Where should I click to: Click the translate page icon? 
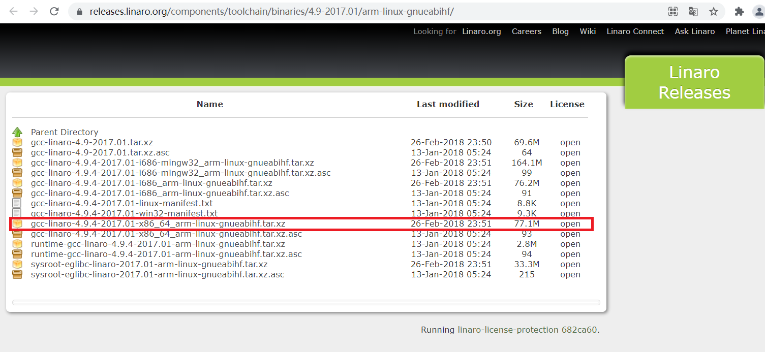pyautogui.click(x=693, y=11)
